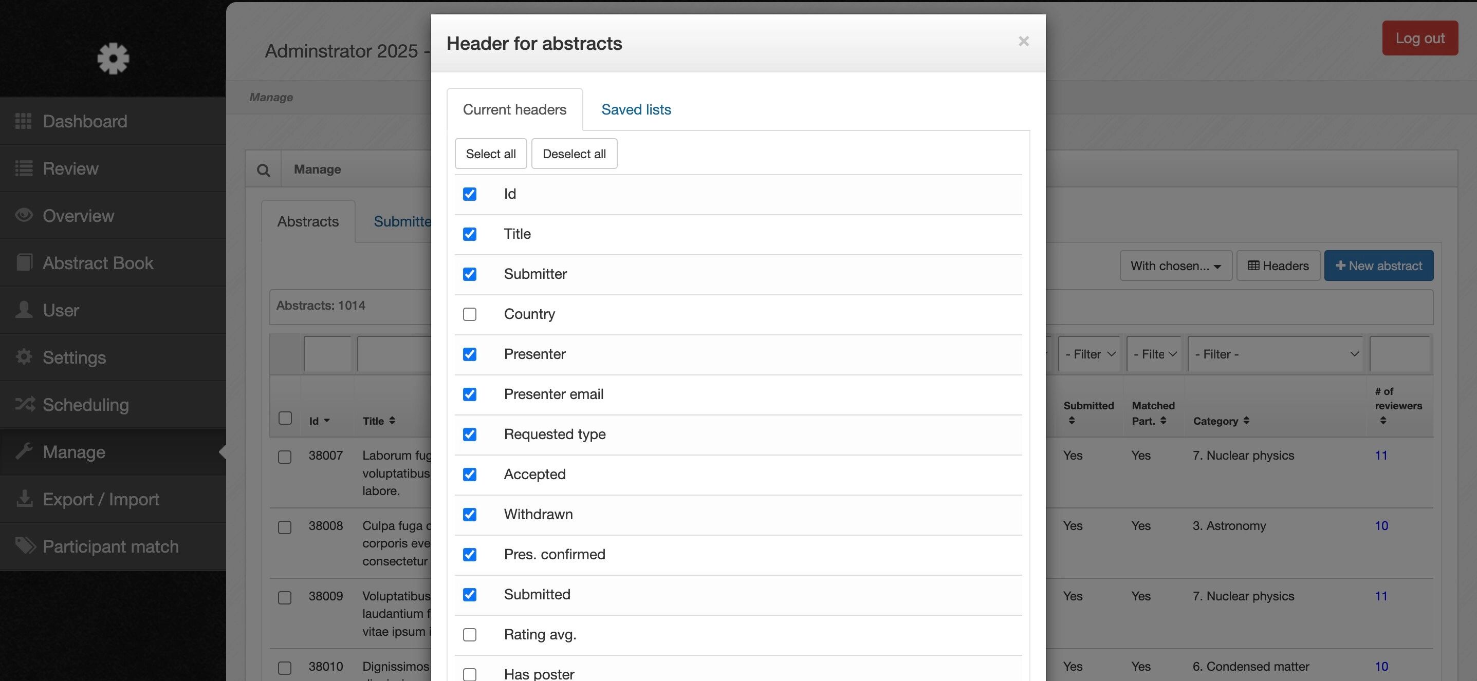Click the Export / Import download icon
Viewport: 1477px width, 681px height.
(24, 499)
